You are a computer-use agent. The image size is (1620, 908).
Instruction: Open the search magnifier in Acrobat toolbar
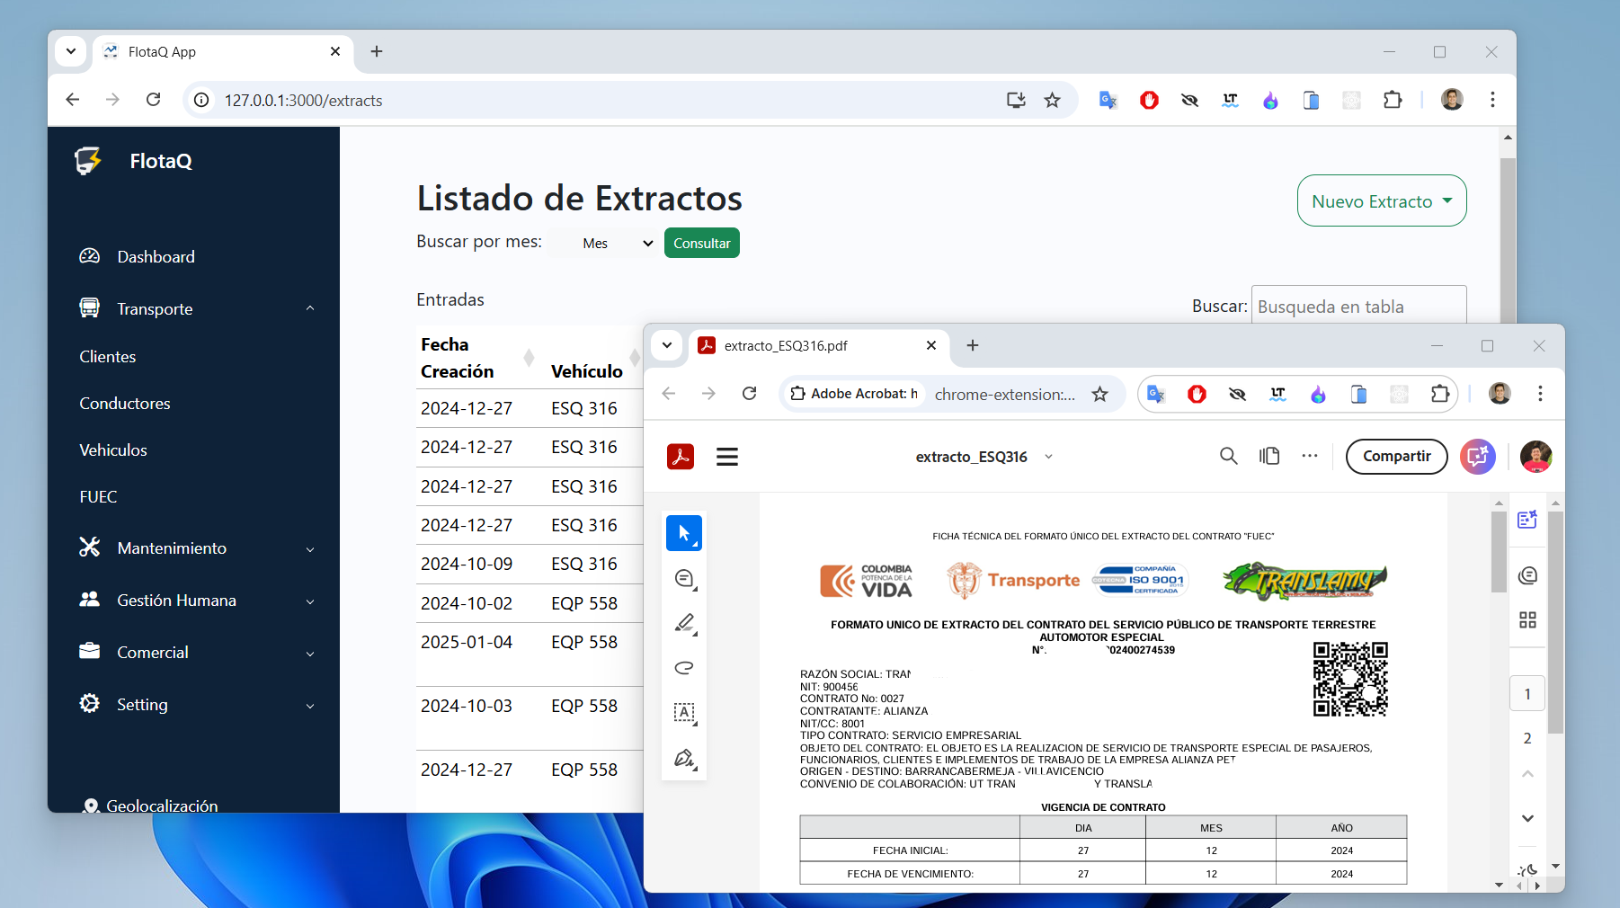pos(1228,456)
